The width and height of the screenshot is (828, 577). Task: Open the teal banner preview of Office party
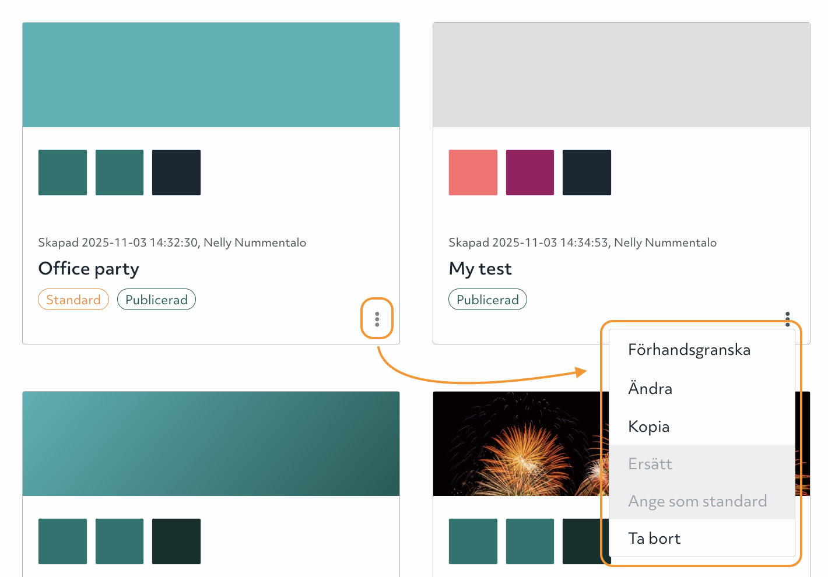pos(211,74)
